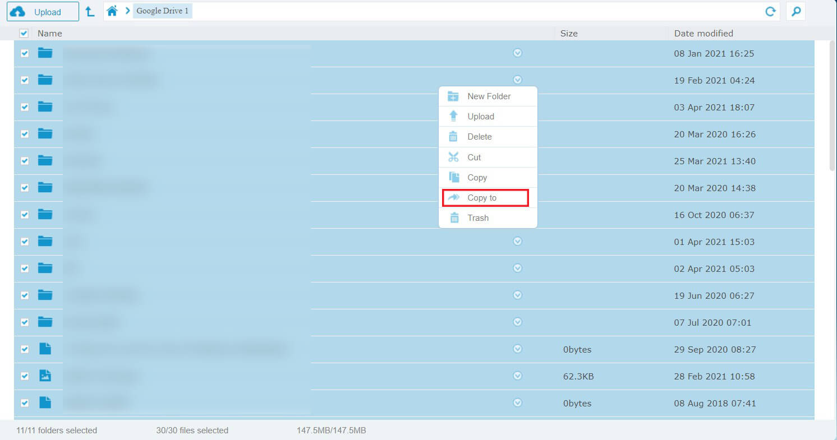Expand options arrow for 08 Jan 2021 row
This screenshot has height=440, width=837.
click(x=518, y=53)
